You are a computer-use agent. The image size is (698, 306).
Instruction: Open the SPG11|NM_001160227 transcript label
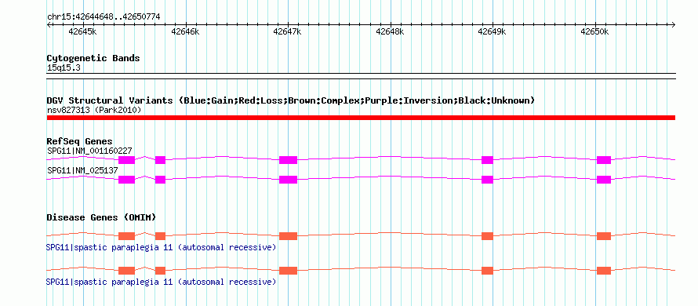(x=89, y=151)
